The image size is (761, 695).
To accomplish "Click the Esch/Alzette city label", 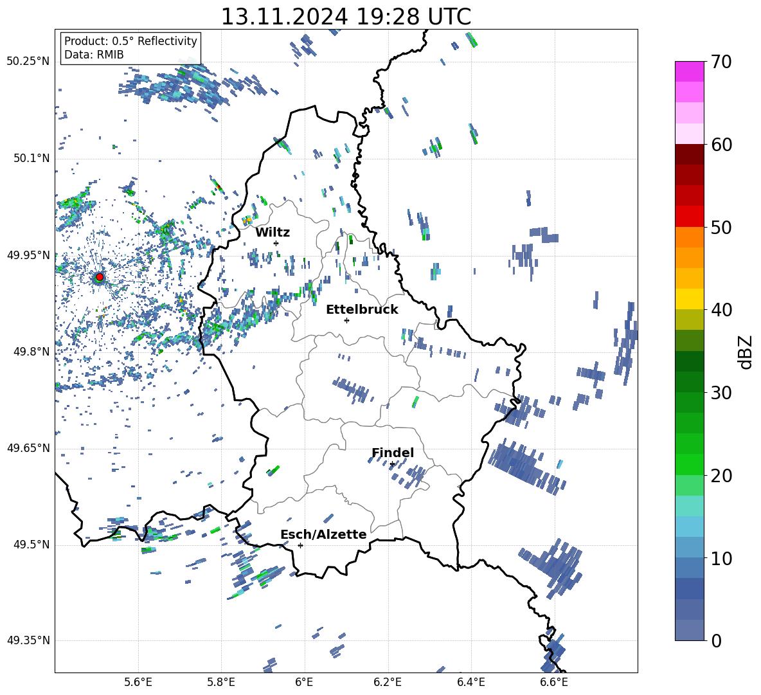I will (323, 534).
